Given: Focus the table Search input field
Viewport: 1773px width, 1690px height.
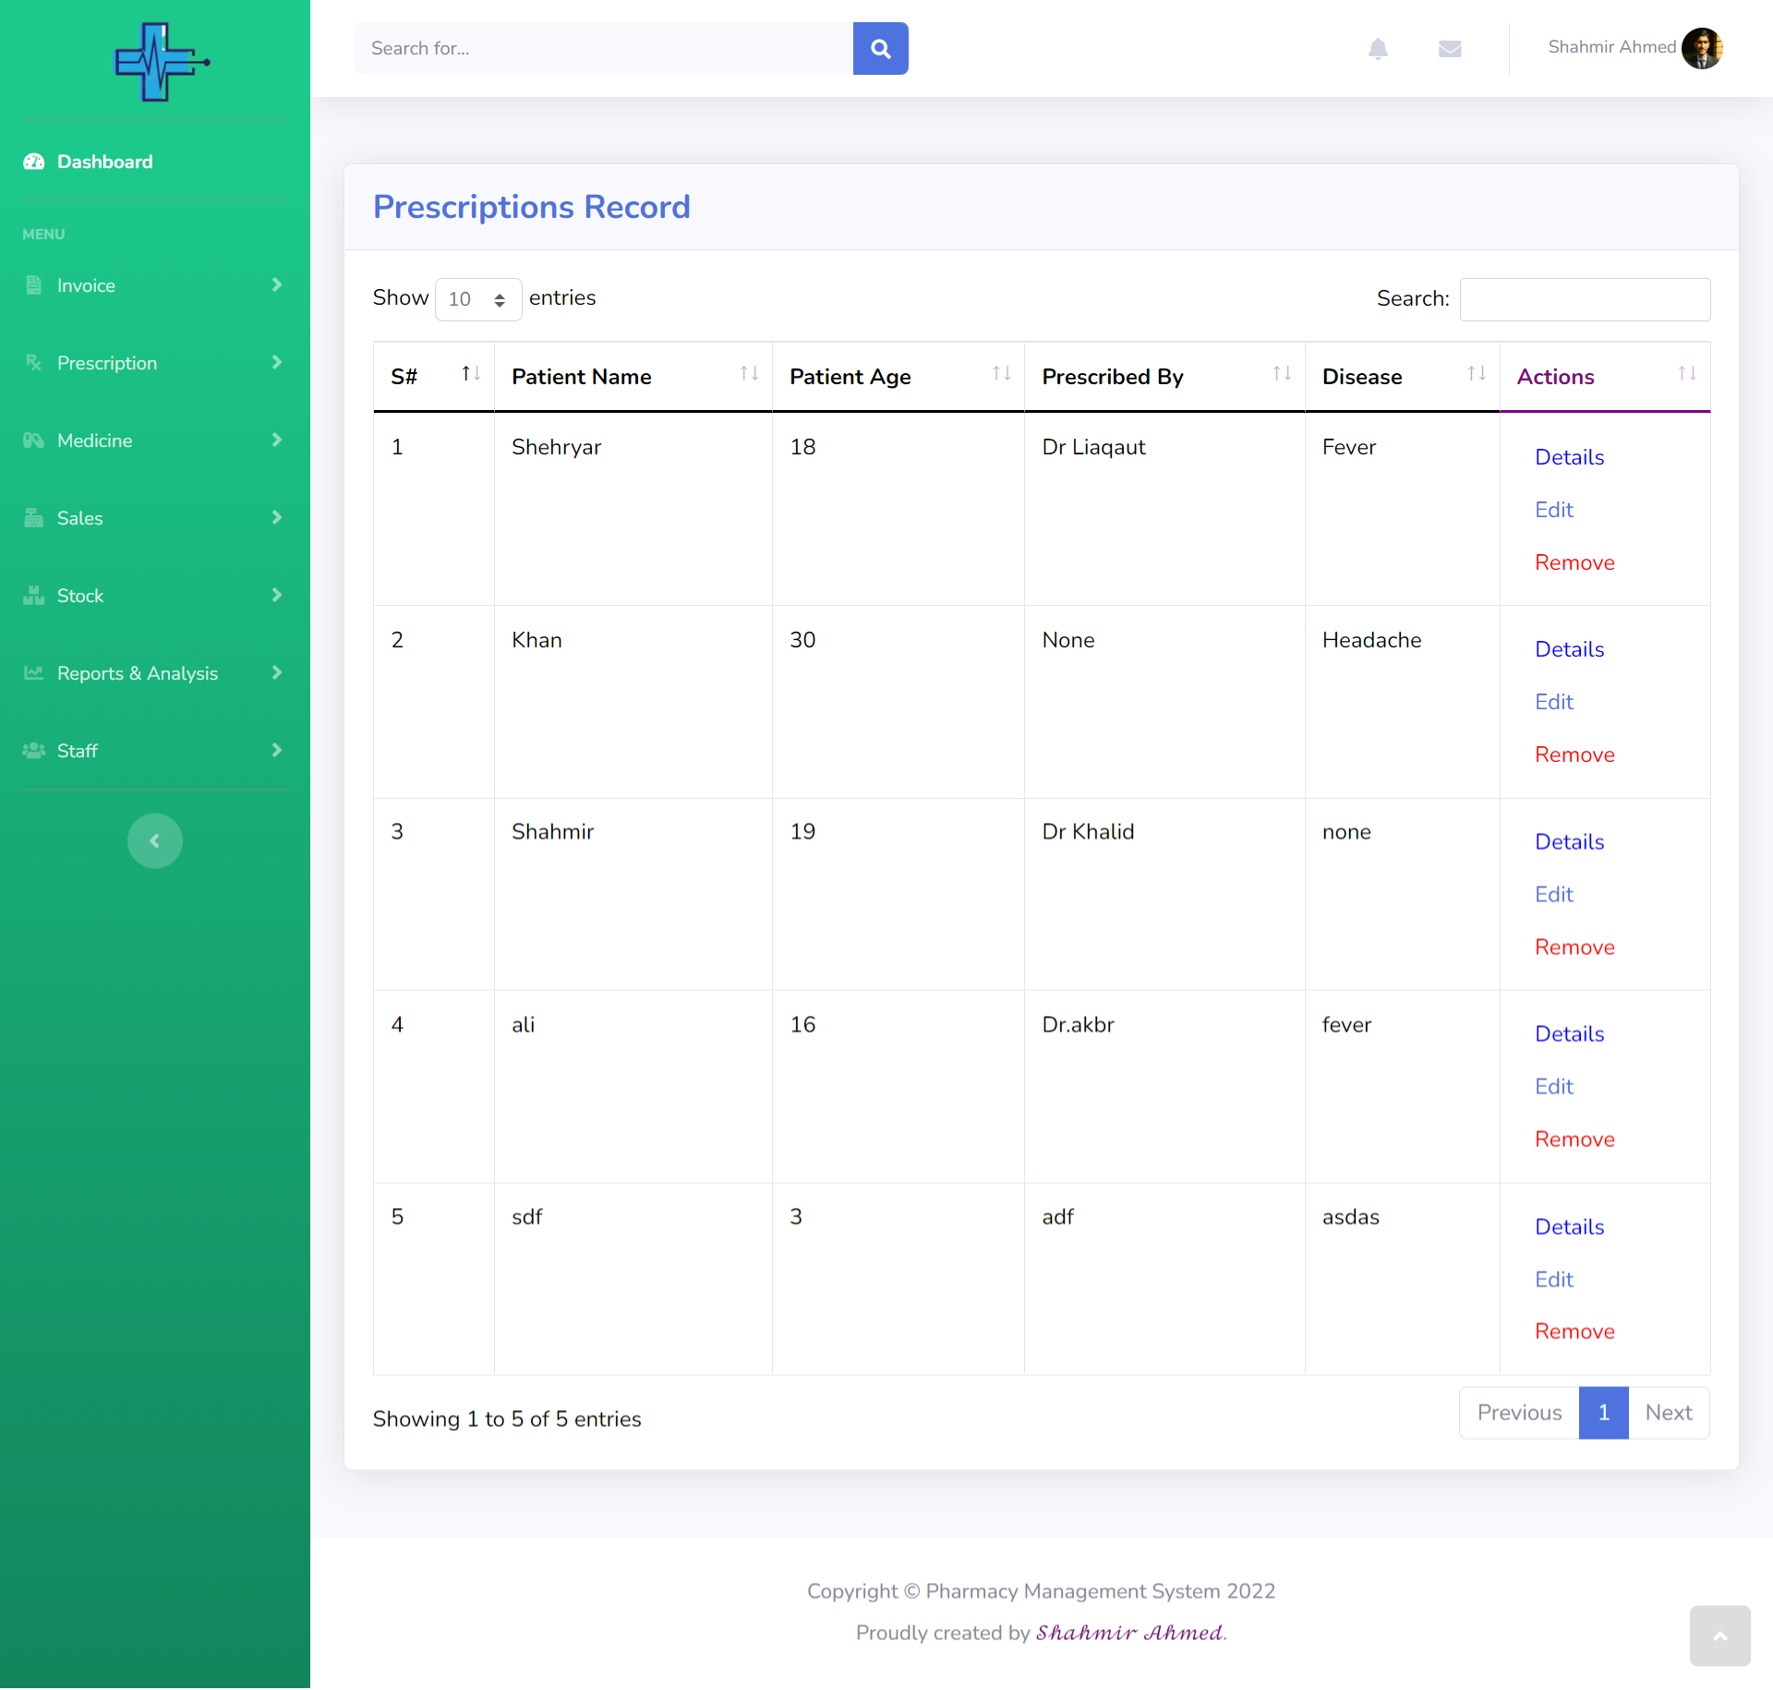Looking at the screenshot, I should pyautogui.click(x=1585, y=299).
